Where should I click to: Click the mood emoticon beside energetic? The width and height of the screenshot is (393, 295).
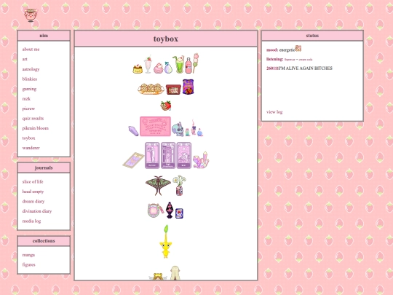[298, 48]
